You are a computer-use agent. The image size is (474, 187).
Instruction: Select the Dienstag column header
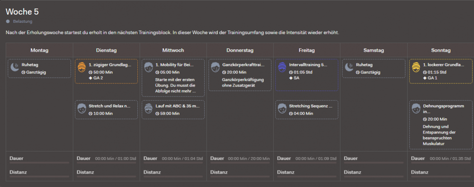tap(106, 50)
